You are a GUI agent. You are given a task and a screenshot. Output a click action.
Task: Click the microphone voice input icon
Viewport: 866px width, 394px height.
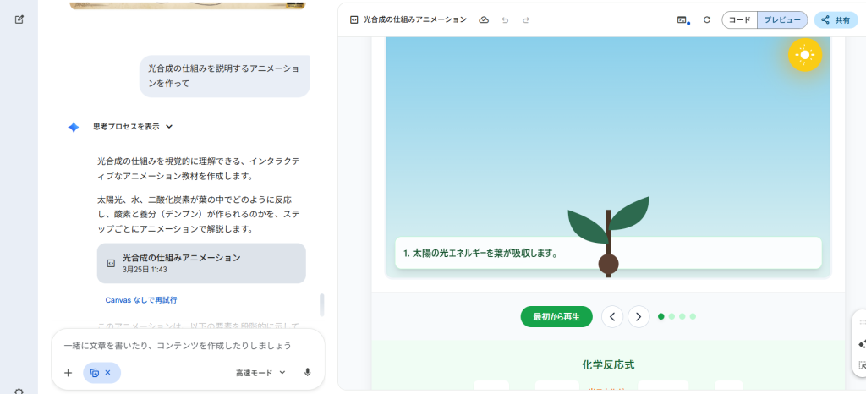pyautogui.click(x=307, y=372)
